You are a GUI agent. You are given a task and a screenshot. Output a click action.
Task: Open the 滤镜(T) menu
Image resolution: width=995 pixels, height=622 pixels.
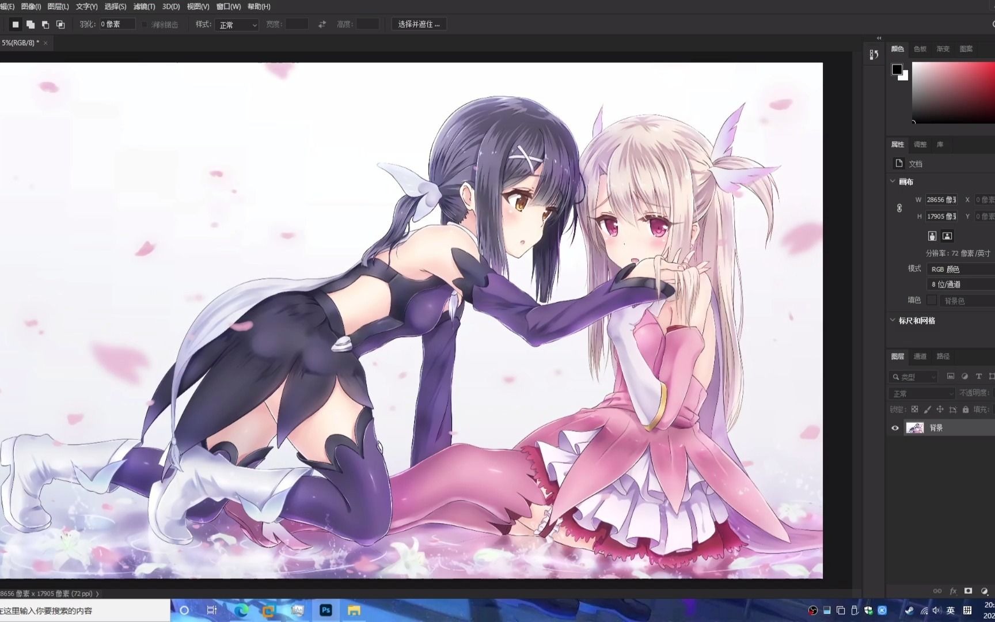click(x=144, y=6)
